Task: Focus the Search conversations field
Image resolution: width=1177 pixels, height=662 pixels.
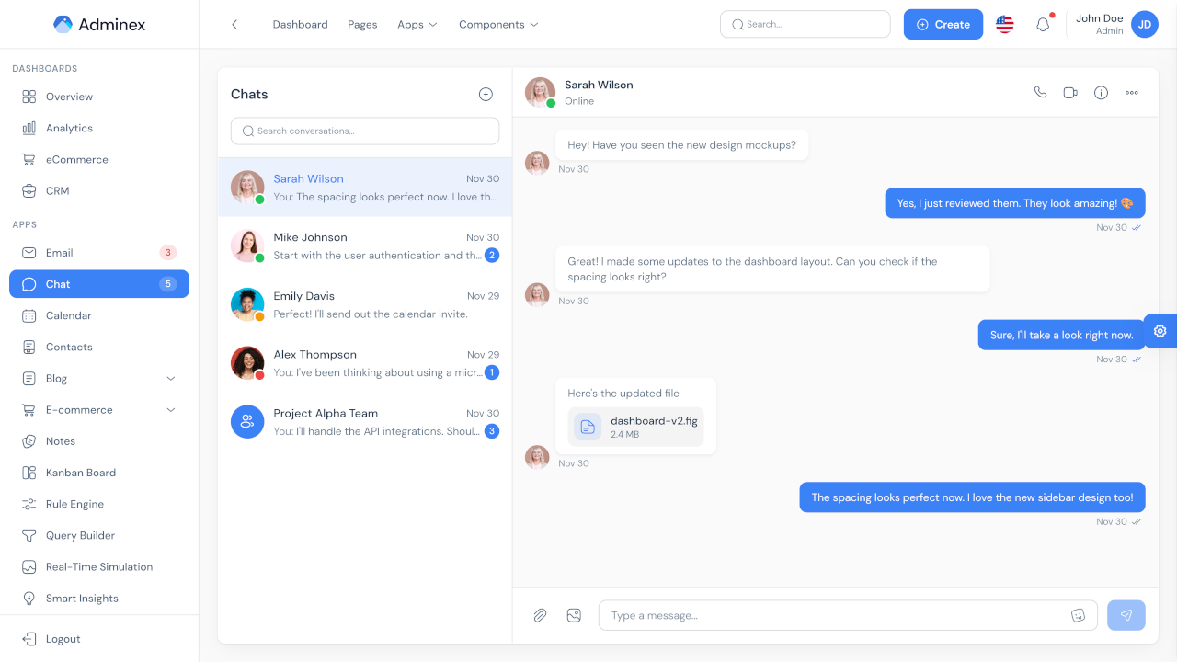Action: click(x=365, y=131)
